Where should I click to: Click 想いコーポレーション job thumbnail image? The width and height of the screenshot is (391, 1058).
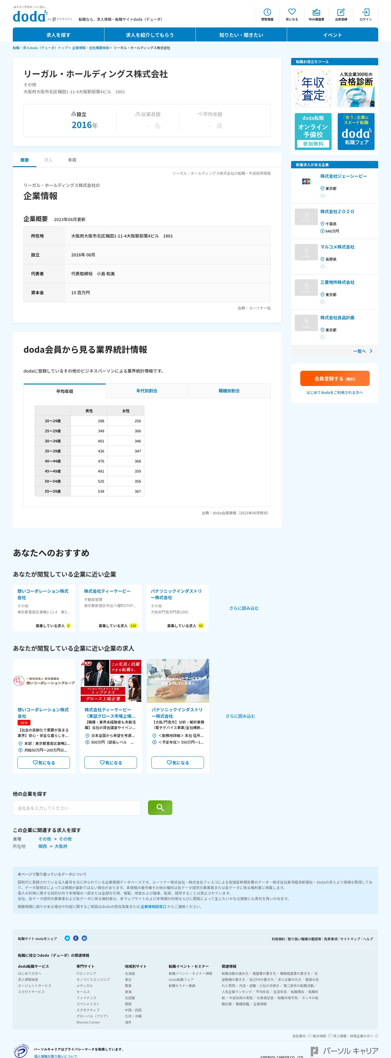[x=44, y=681]
